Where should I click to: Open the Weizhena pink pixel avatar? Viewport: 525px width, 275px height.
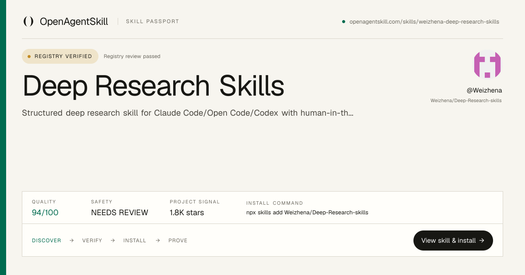coord(487,65)
